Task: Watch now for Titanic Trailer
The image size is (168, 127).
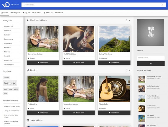Action: click(114, 113)
